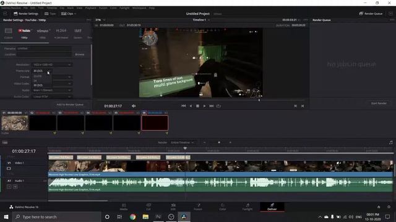Open the Render Entire Timeline dropdown
Viewport: 396px width, 222px height.
183,142
